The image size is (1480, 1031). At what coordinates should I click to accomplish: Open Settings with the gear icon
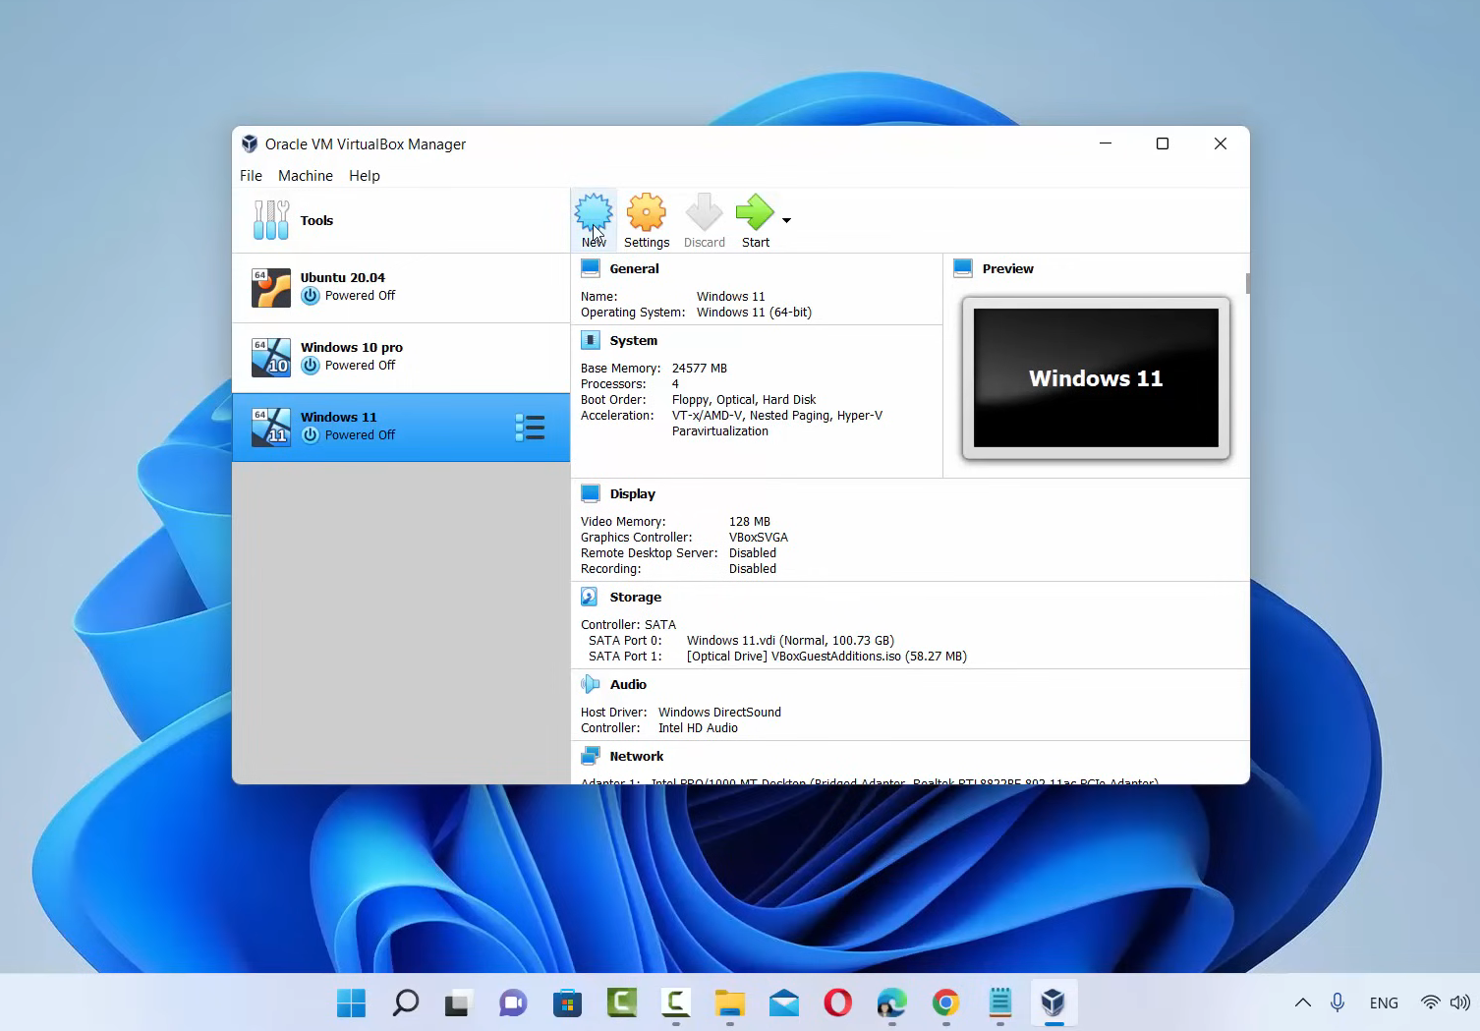(x=647, y=212)
